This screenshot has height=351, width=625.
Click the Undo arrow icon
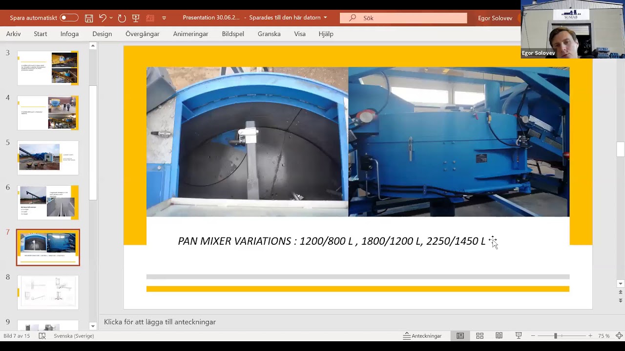coord(102,18)
